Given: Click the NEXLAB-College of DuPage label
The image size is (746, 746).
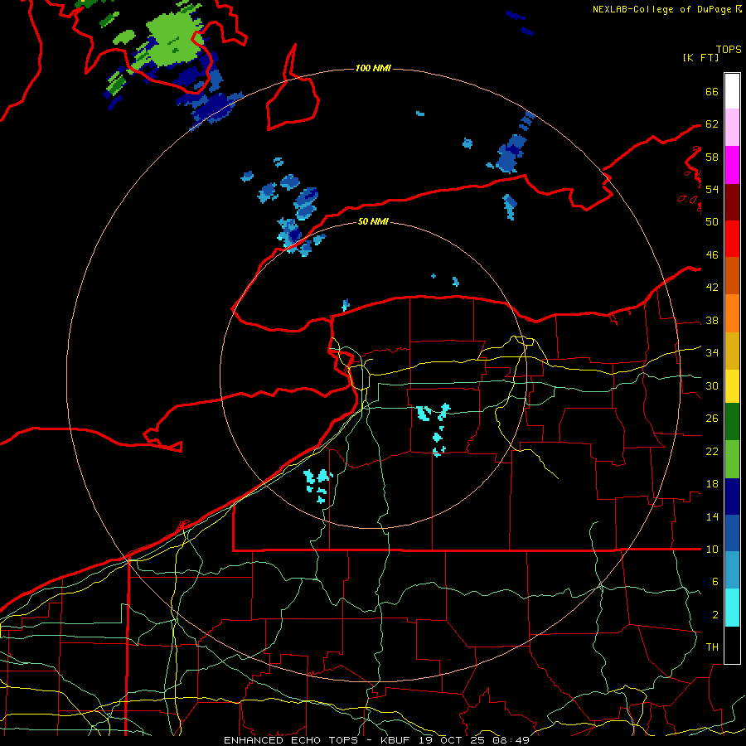Looking at the screenshot, I should [x=663, y=9].
